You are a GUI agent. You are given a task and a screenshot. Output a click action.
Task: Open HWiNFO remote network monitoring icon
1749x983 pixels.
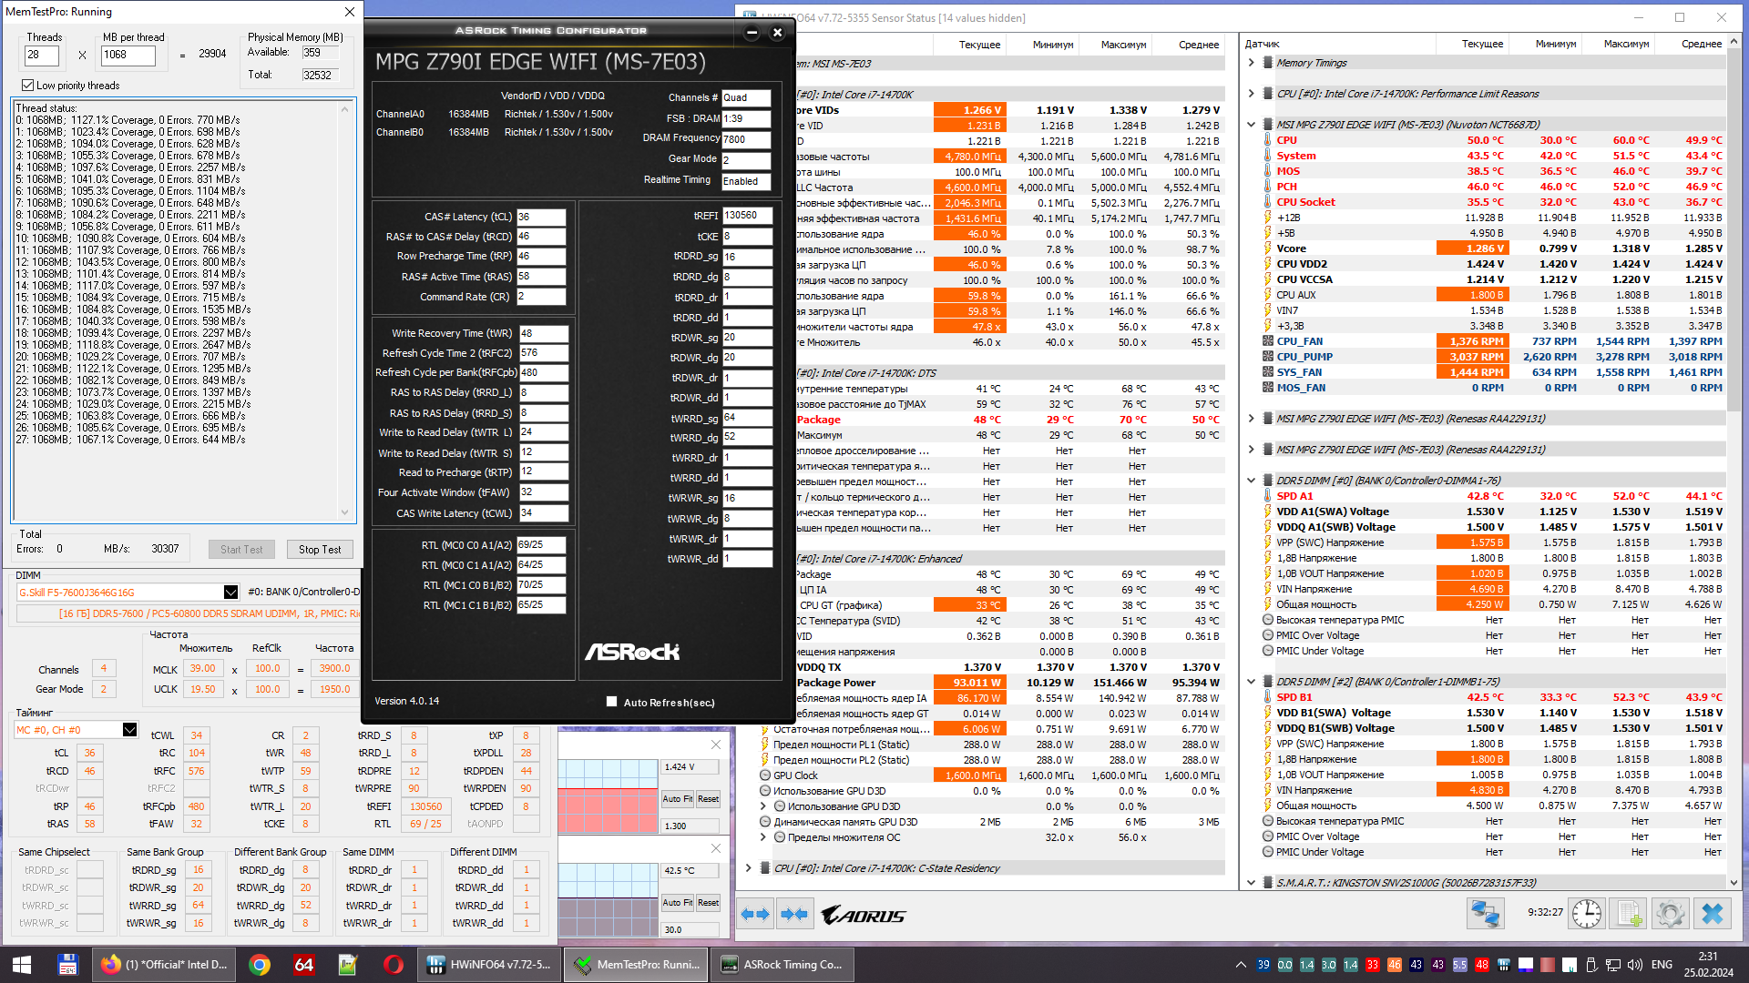pyautogui.click(x=1486, y=913)
